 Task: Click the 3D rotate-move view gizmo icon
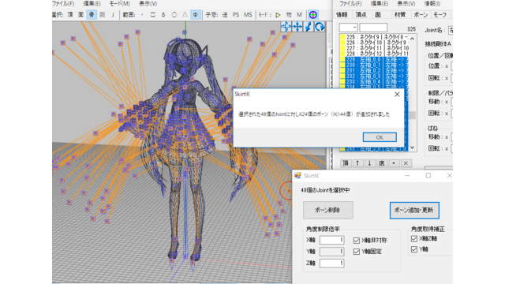(x=286, y=27)
